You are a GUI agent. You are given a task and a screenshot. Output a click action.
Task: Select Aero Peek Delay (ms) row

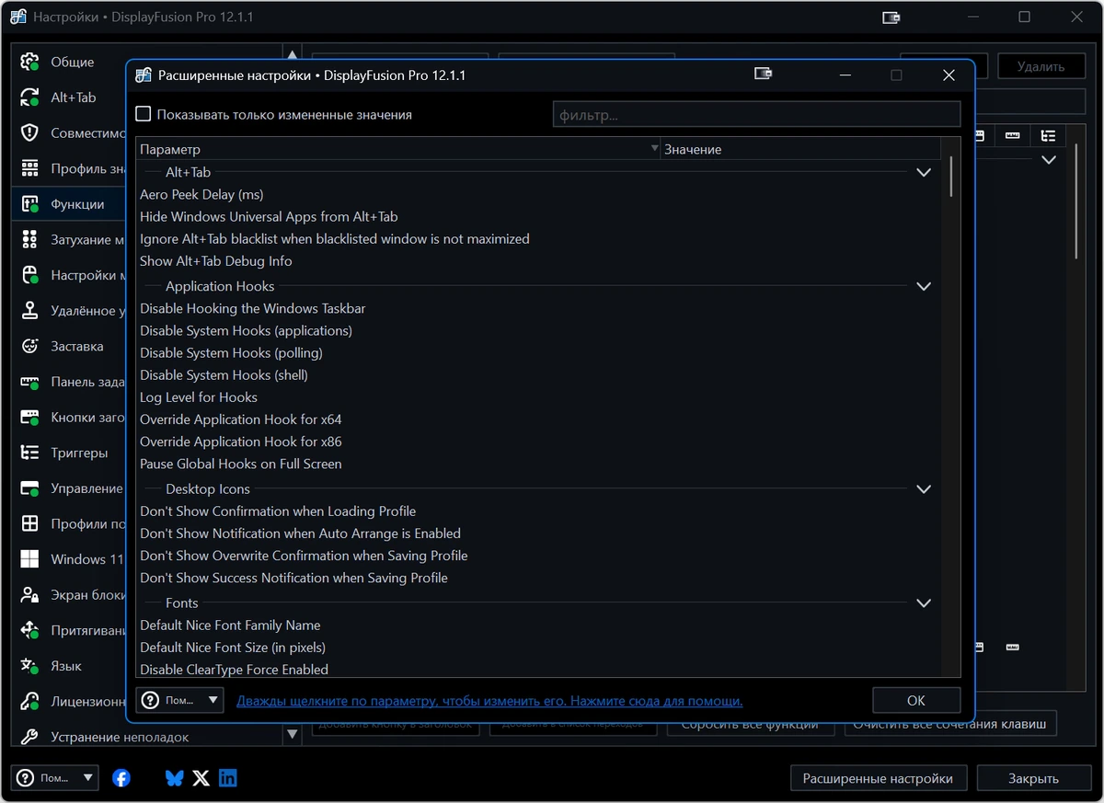[x=539, y=194]
